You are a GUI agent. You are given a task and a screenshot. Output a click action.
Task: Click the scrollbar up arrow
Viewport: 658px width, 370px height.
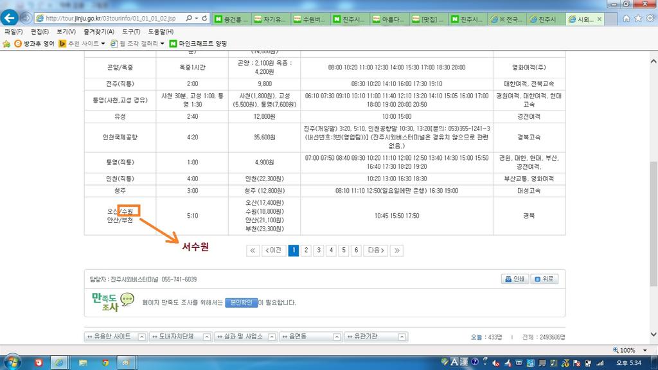654,61
